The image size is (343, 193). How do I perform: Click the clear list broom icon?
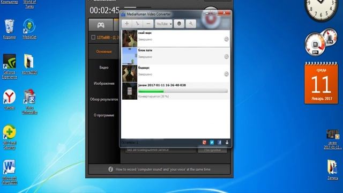point(137,24)
